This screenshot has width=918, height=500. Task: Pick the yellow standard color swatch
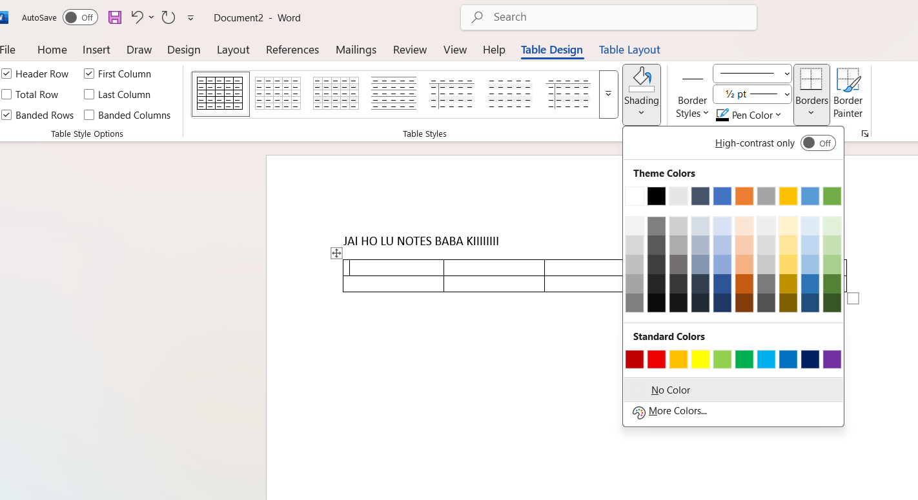700,359
